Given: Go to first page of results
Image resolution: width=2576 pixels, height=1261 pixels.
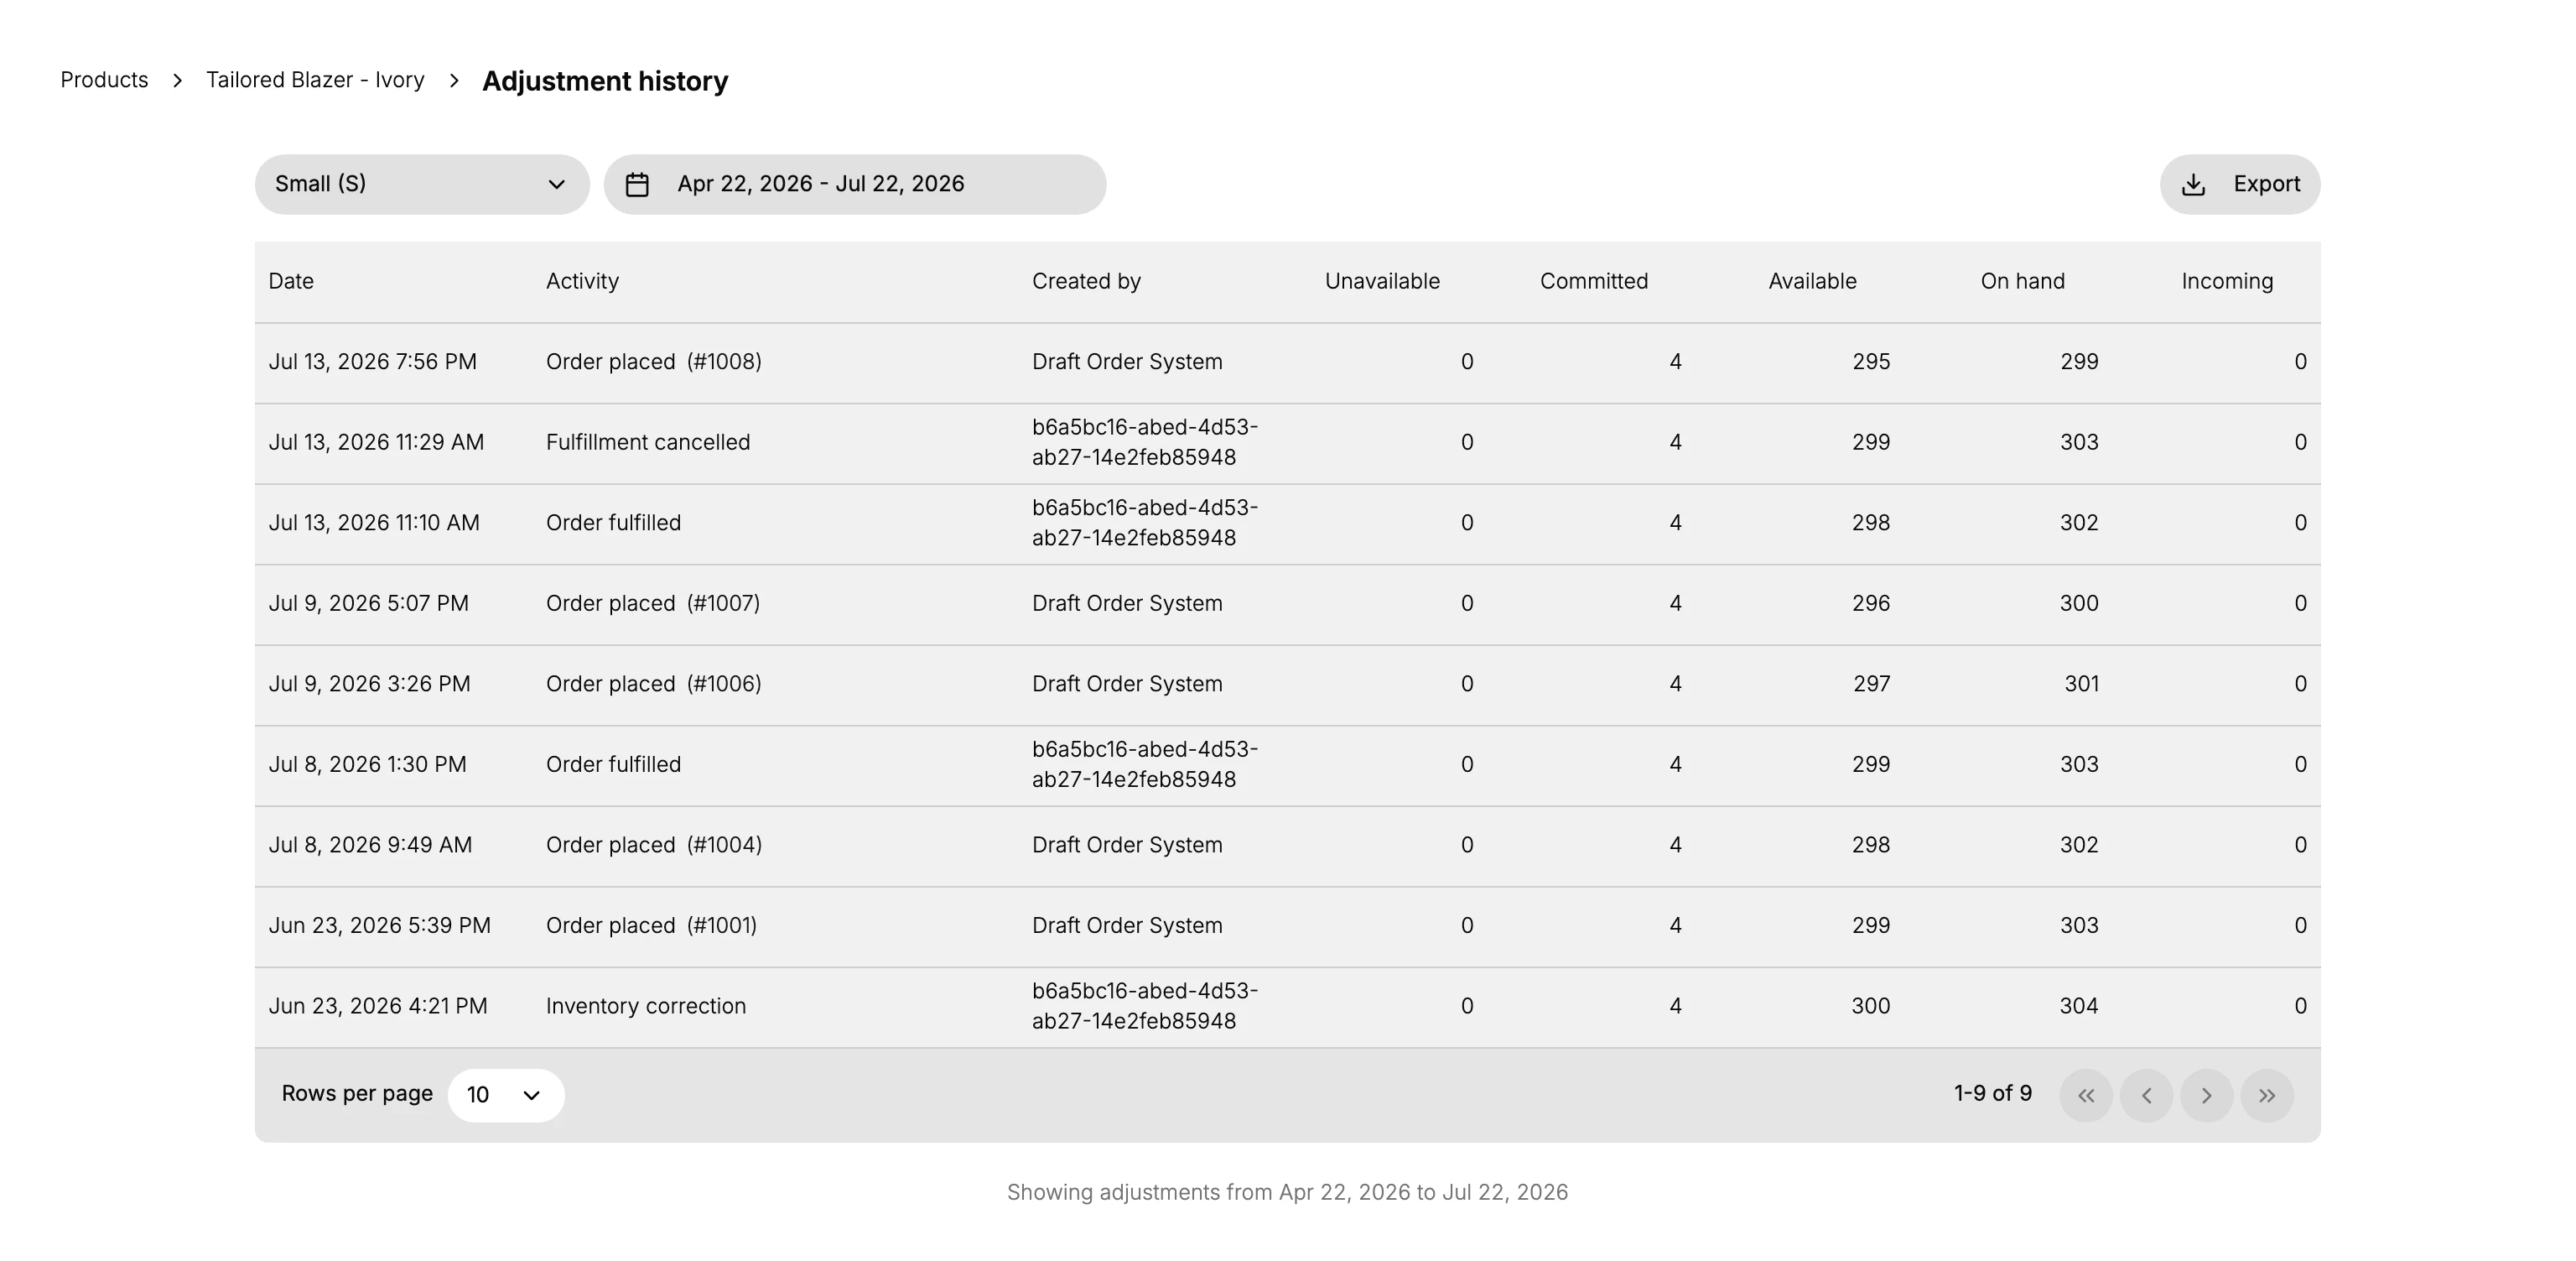Looking at the screenshot, I should (x=2086, y=1096).
